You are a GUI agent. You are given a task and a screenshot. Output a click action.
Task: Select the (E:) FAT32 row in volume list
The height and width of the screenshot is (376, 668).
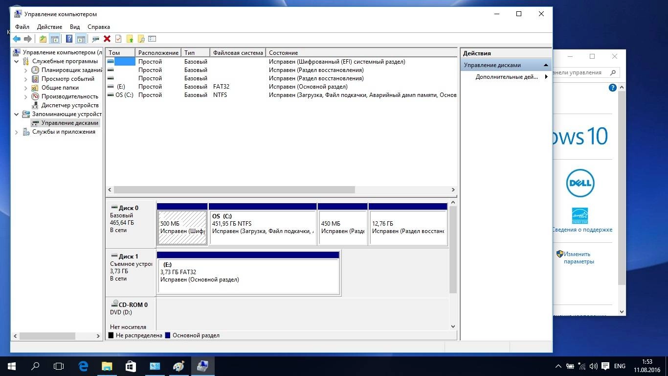tap(281, 87)
